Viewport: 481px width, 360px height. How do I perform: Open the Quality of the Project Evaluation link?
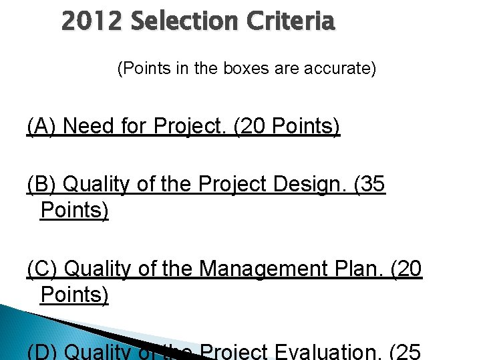(x=224, y=351)
